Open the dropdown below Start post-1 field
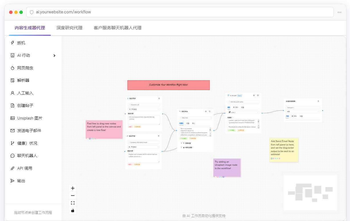This screenshot has height=221, width=350. [x=303, y=111]
